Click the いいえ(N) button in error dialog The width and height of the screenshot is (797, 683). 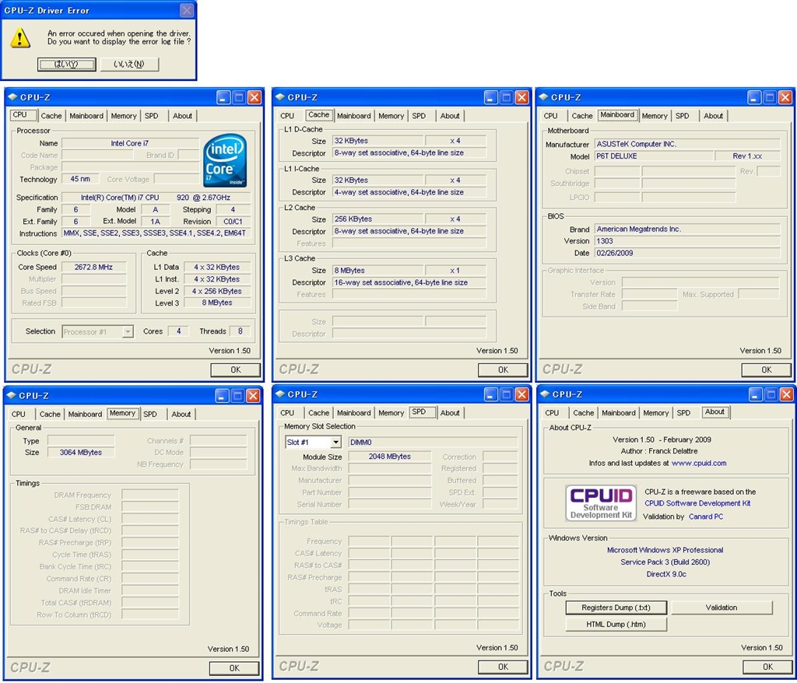tap(129, 64)
